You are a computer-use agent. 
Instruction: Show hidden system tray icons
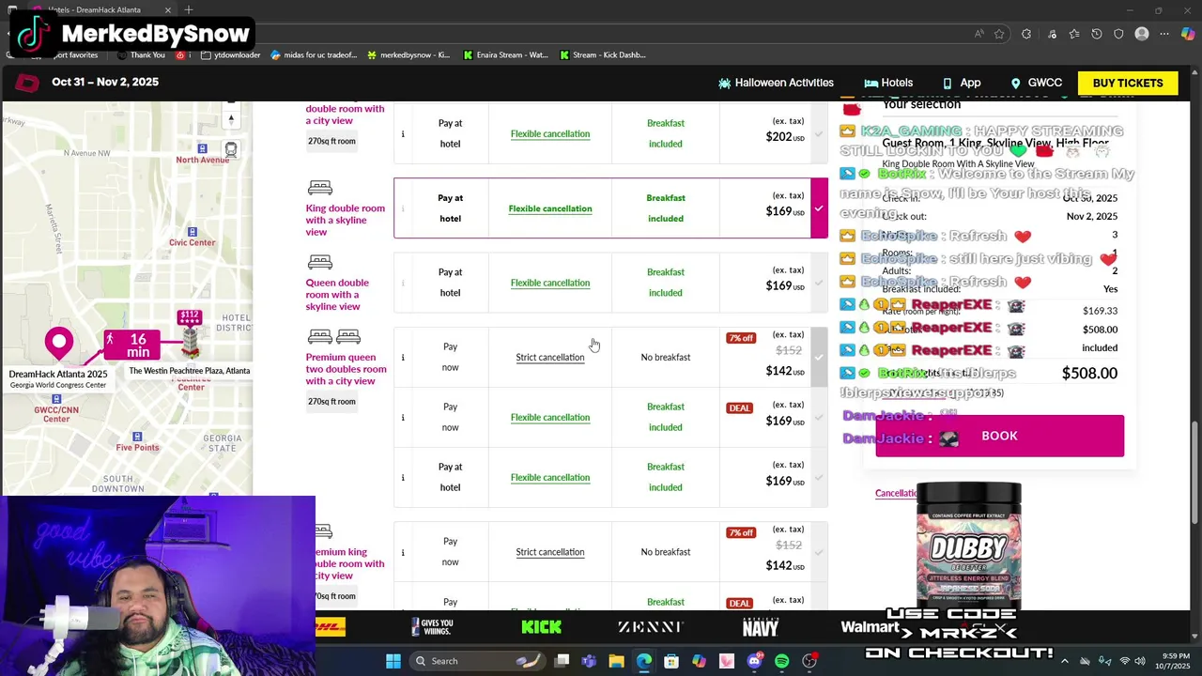pyautogui.click(x=1064, y=661)
